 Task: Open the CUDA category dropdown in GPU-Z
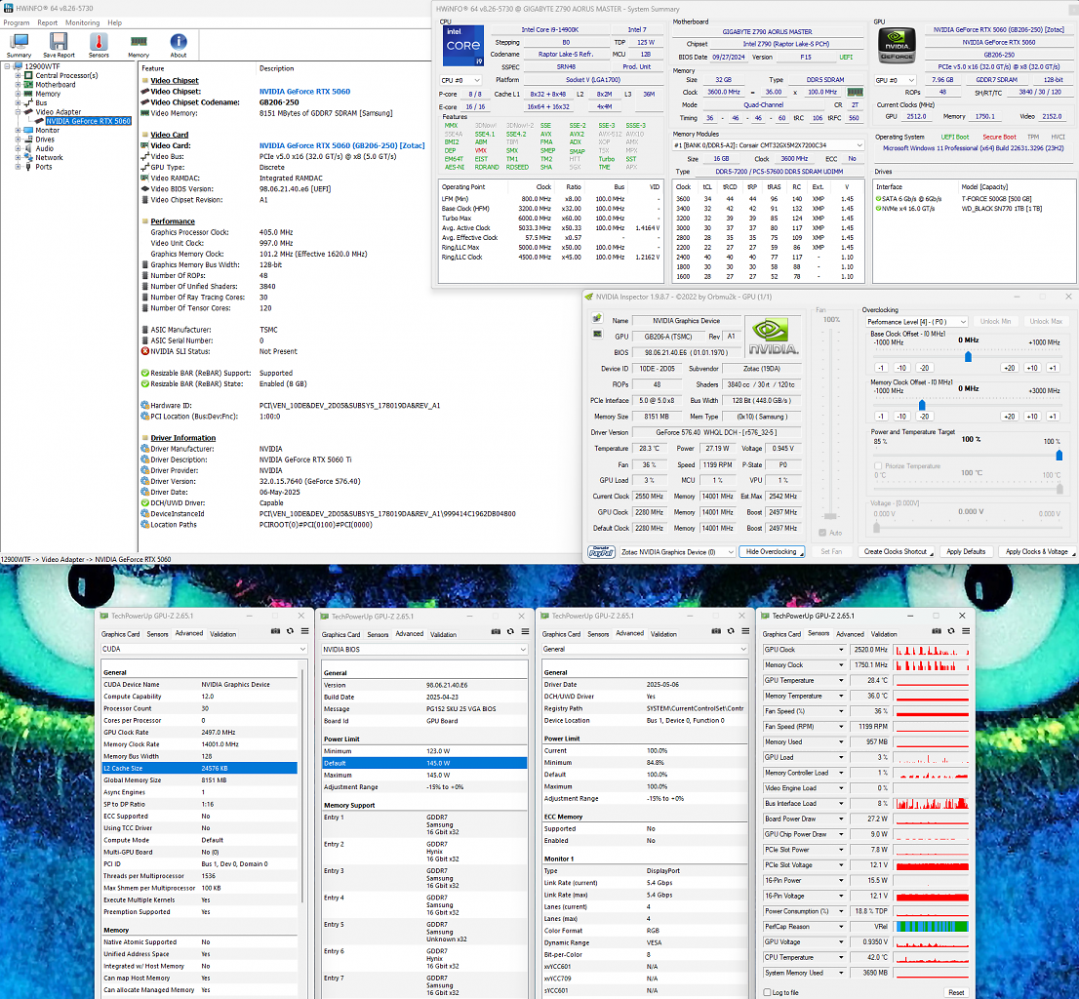point(203,649)
